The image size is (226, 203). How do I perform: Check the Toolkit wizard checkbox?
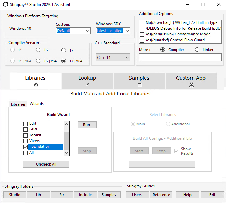point(25,135)
